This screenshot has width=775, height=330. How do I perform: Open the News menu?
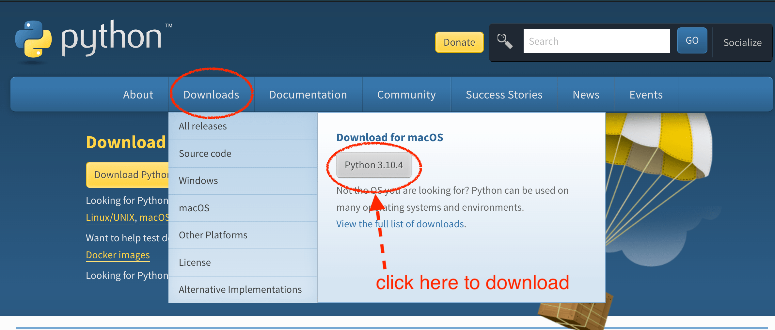(586, 95)
